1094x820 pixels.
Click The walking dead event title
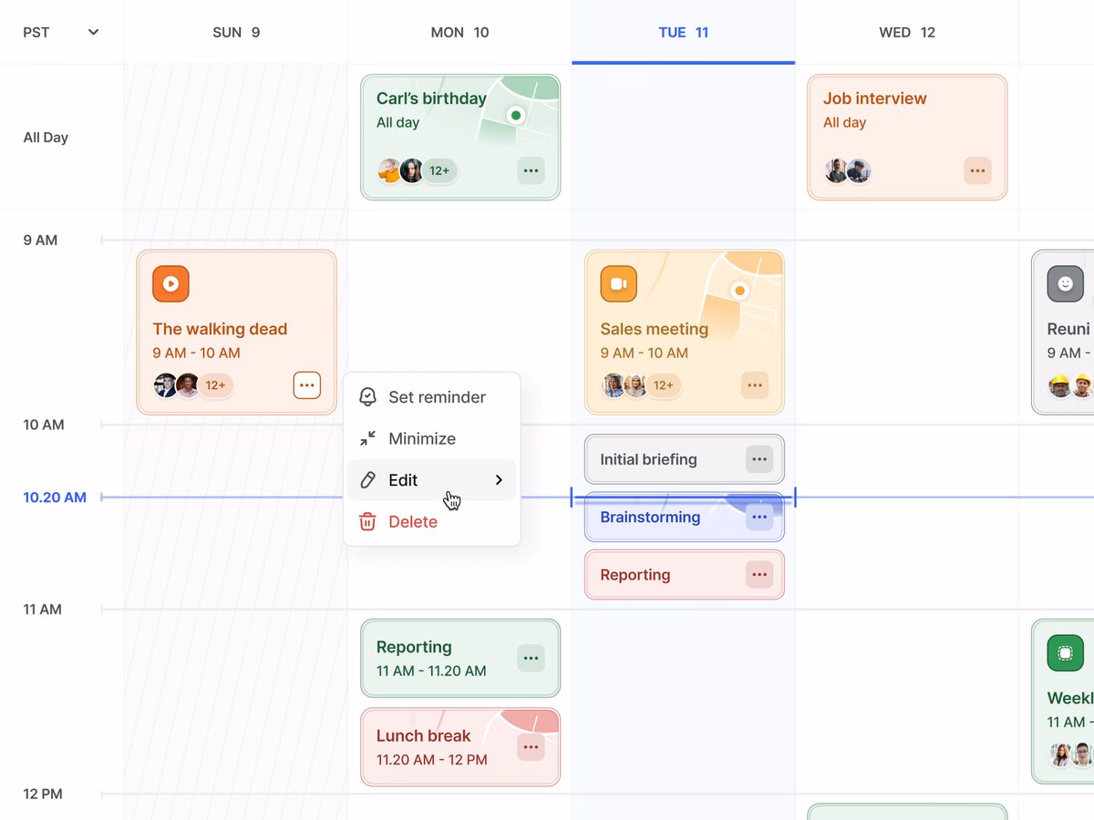(x=220, y=329)
